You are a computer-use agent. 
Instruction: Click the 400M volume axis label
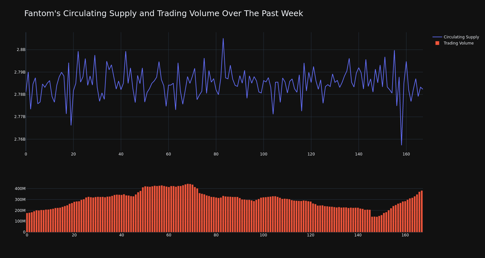(x=20, y=189)
